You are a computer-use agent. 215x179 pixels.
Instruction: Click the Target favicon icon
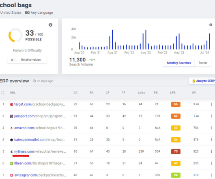coord(11,104)
